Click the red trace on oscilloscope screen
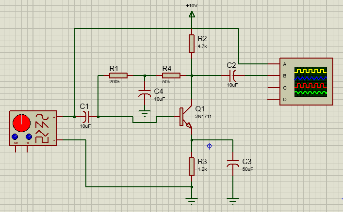 pos(310,86)
